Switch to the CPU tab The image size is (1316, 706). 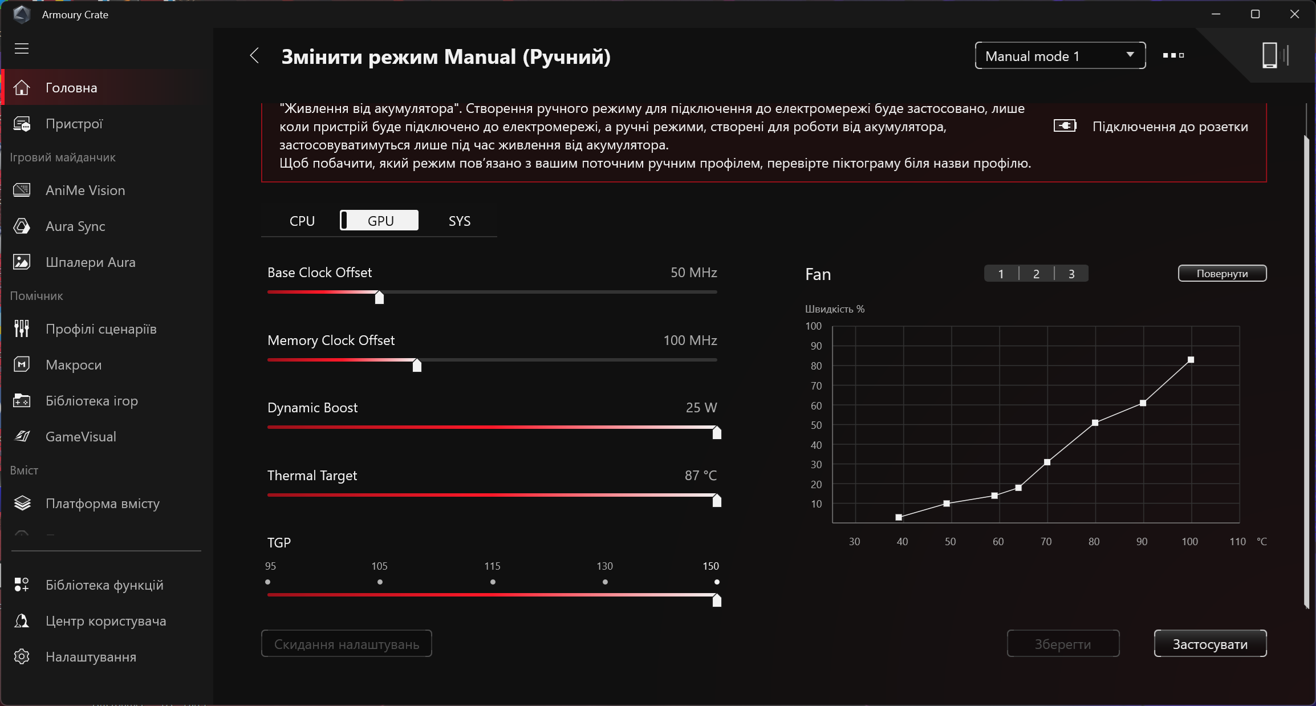tap(302, 221)
